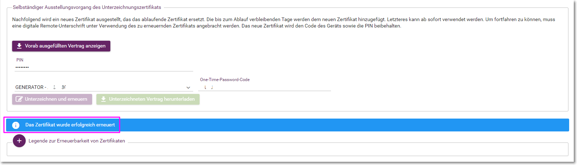Focus the PIN password field
Screen dimensions: 577x165
tap(104, 67)
